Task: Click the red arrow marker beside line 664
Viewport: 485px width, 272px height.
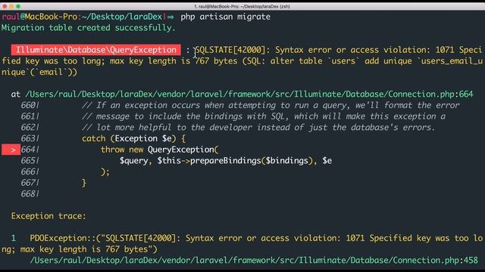Action: coord(11,150)
